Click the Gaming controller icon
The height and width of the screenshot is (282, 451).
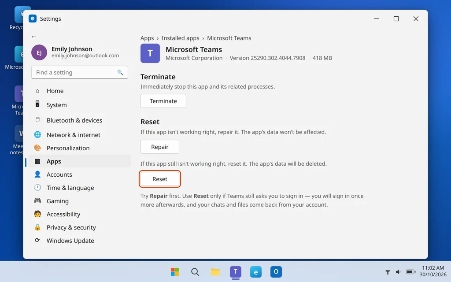[37, 200]
